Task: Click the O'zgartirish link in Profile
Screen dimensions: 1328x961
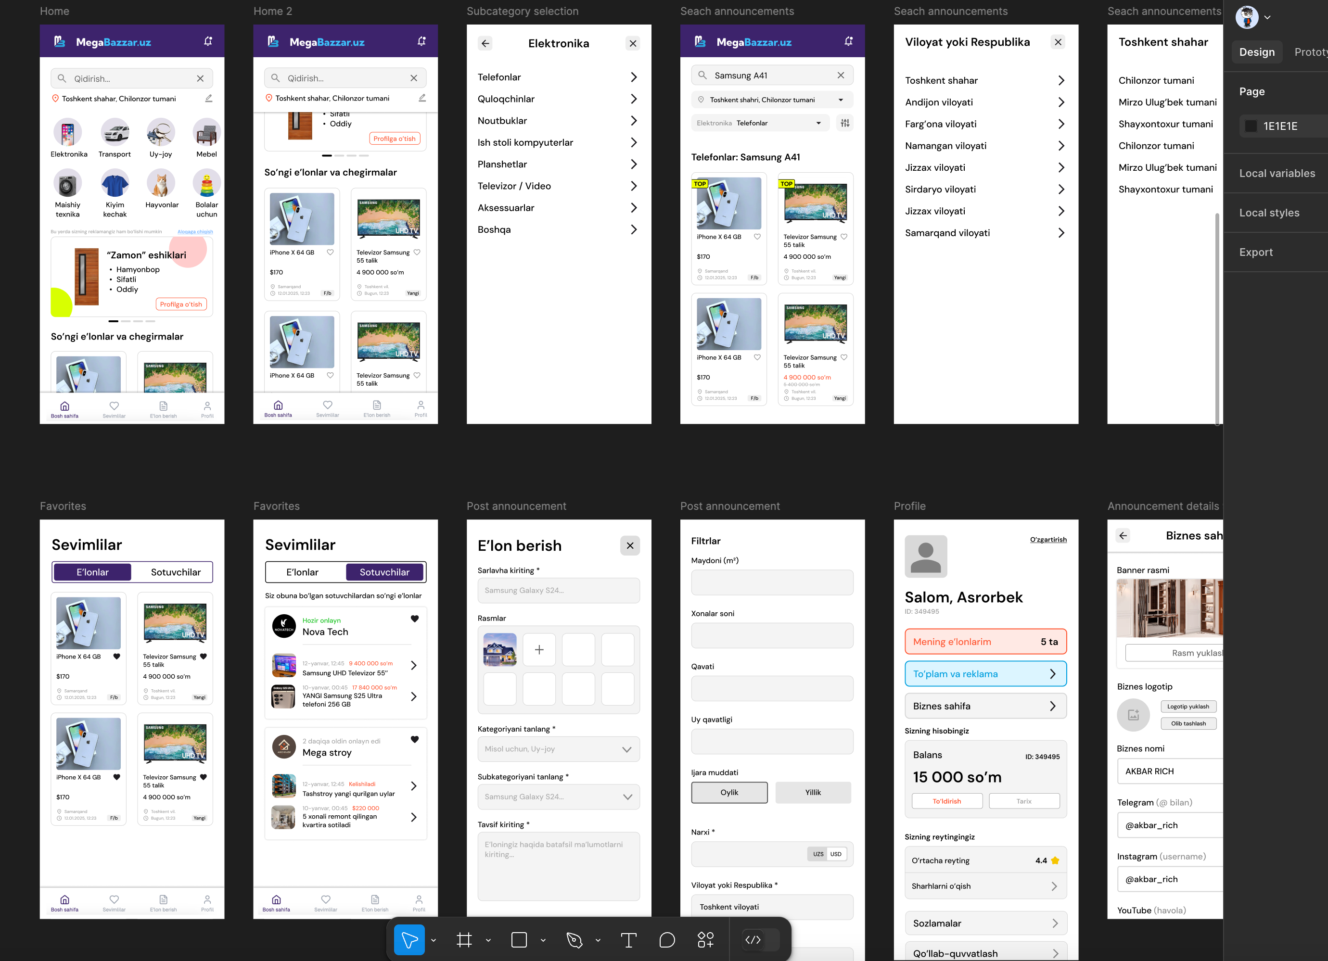Action: [x=1048, y=540]
